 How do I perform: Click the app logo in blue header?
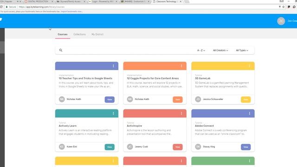click(1, 19)
